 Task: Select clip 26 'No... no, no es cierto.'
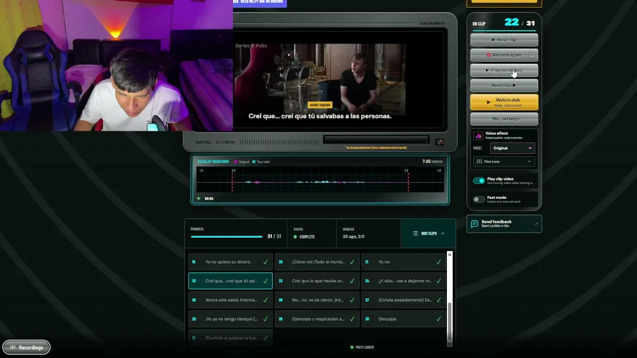317,300
